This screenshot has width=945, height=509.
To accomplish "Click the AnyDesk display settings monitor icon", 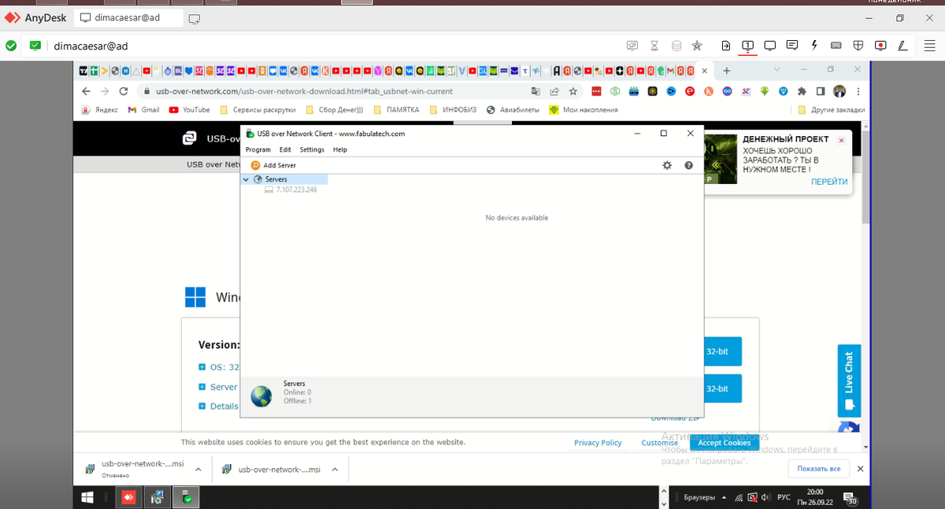I will coord(770,46).
